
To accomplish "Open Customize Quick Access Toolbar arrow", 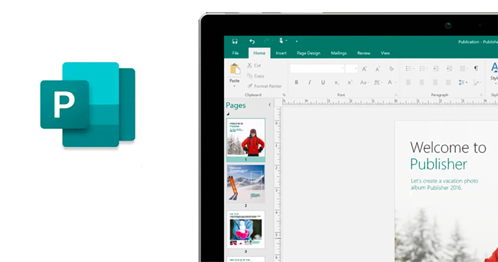I will tap(297, 41).
